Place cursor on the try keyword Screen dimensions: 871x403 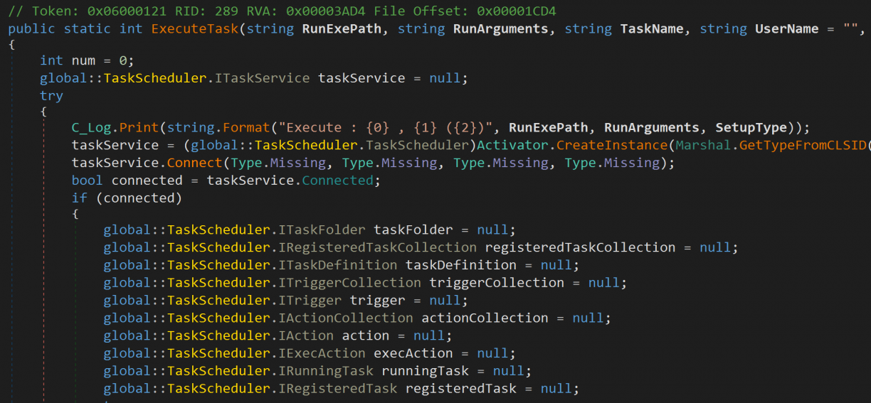51,96
